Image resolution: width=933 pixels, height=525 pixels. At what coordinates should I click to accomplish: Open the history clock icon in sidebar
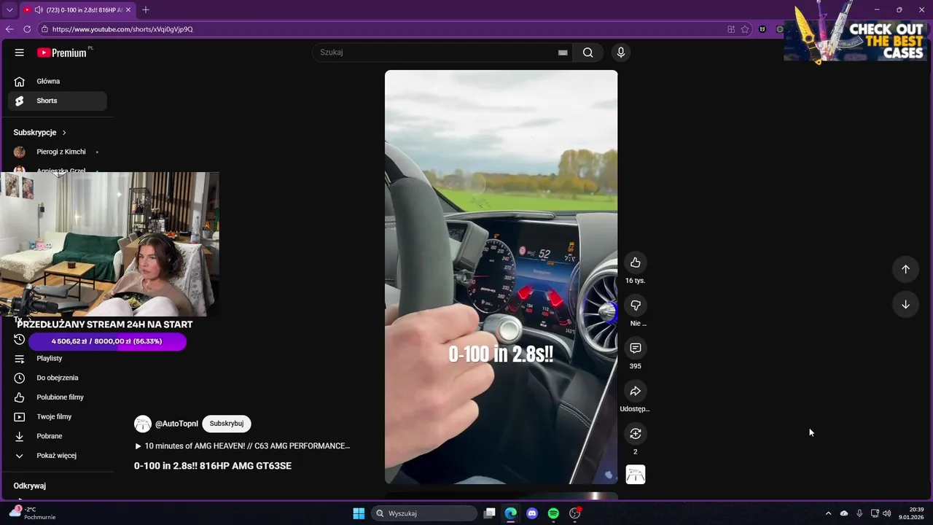pos(20,340)
